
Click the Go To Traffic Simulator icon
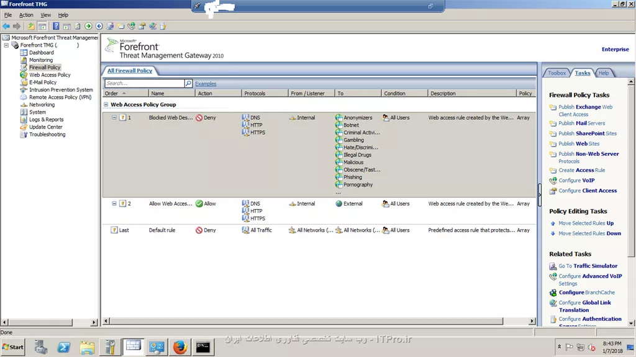click(x=553, y=266)
